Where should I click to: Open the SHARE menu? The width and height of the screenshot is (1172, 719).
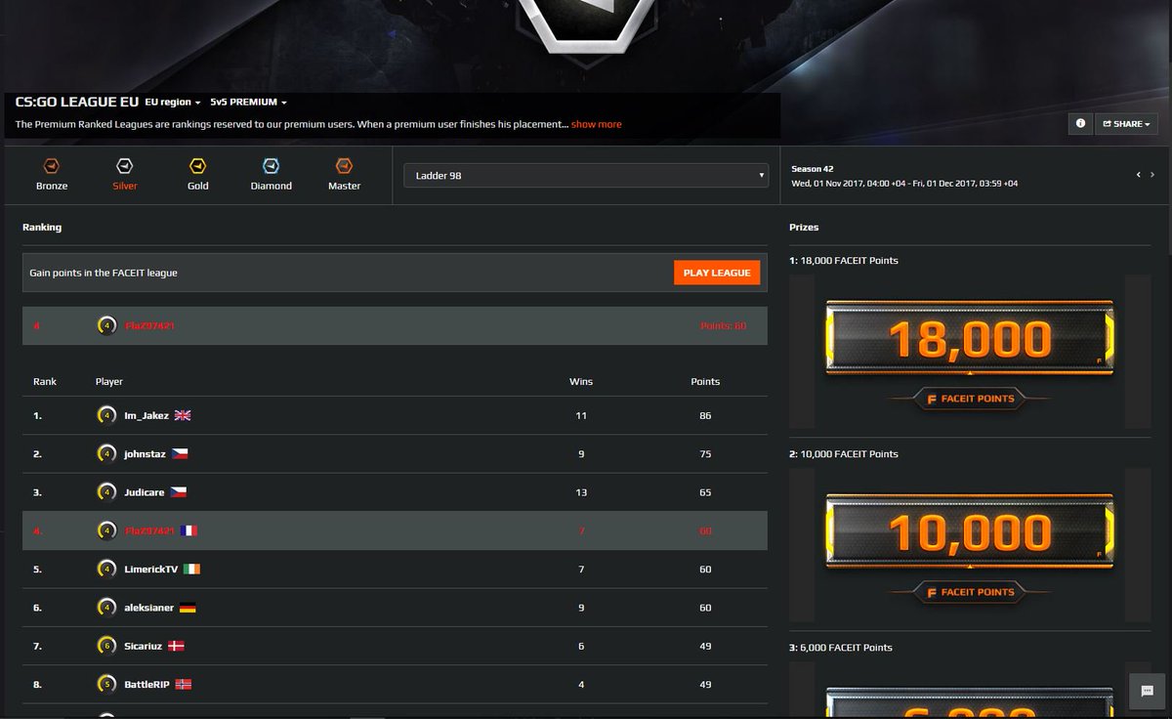point(1126,123)
